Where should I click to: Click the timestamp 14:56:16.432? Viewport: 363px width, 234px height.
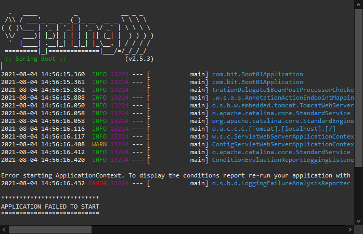[x=43, y=183]
